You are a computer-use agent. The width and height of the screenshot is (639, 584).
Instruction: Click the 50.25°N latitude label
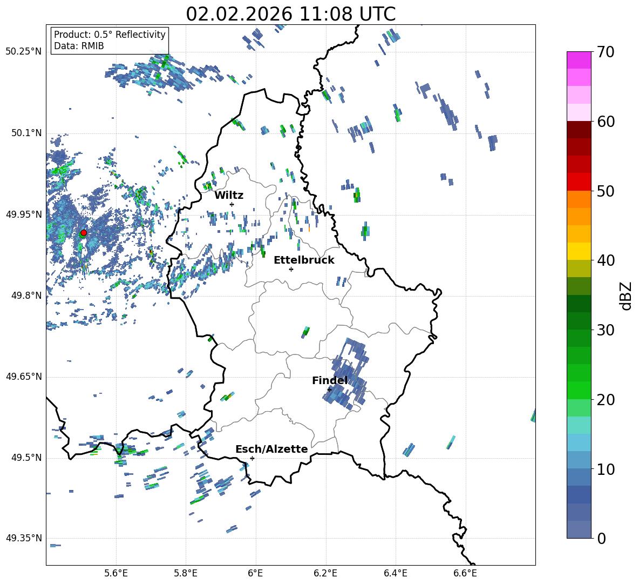24,52
